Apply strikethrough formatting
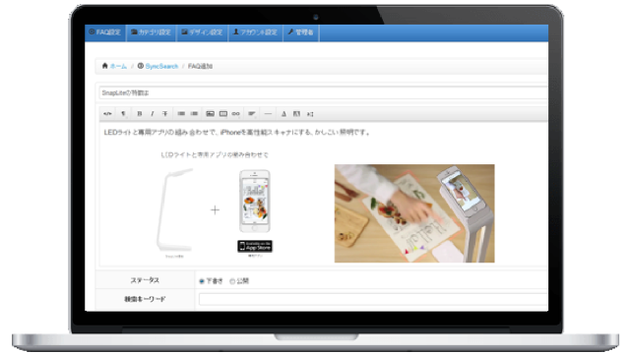 click(x=164, y=114)
